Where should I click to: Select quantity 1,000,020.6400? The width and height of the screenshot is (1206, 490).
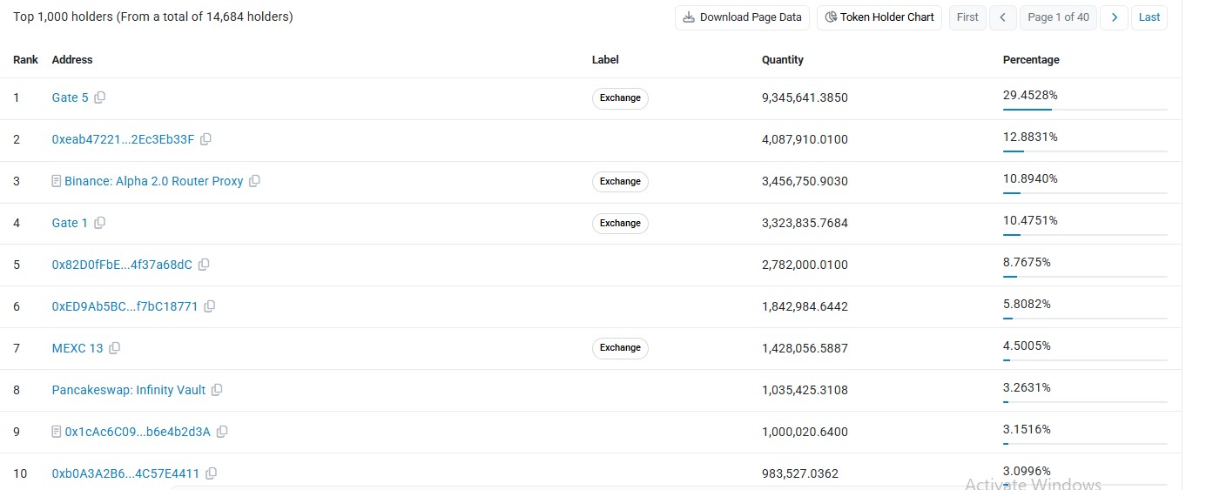pyautogui.click(x=805, y=432)
